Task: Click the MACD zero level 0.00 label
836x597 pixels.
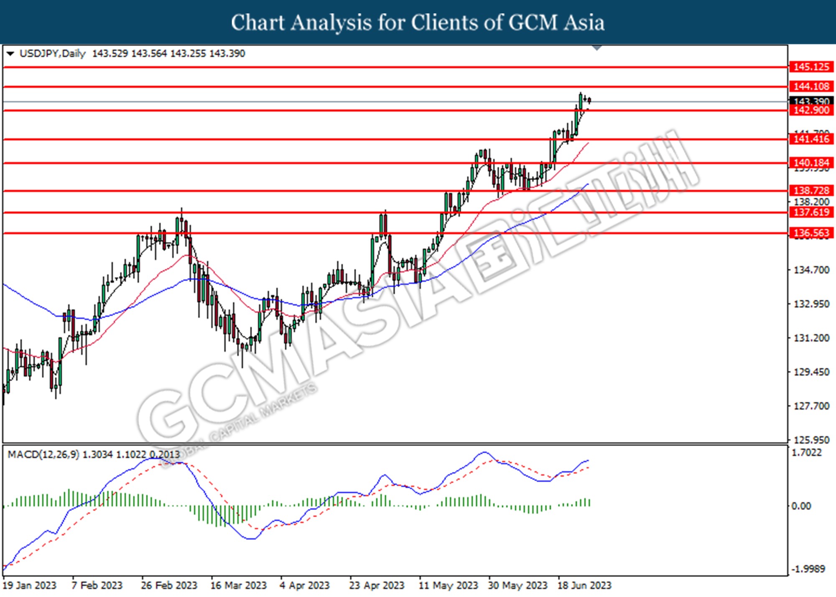Action: (x=801, y=506)
